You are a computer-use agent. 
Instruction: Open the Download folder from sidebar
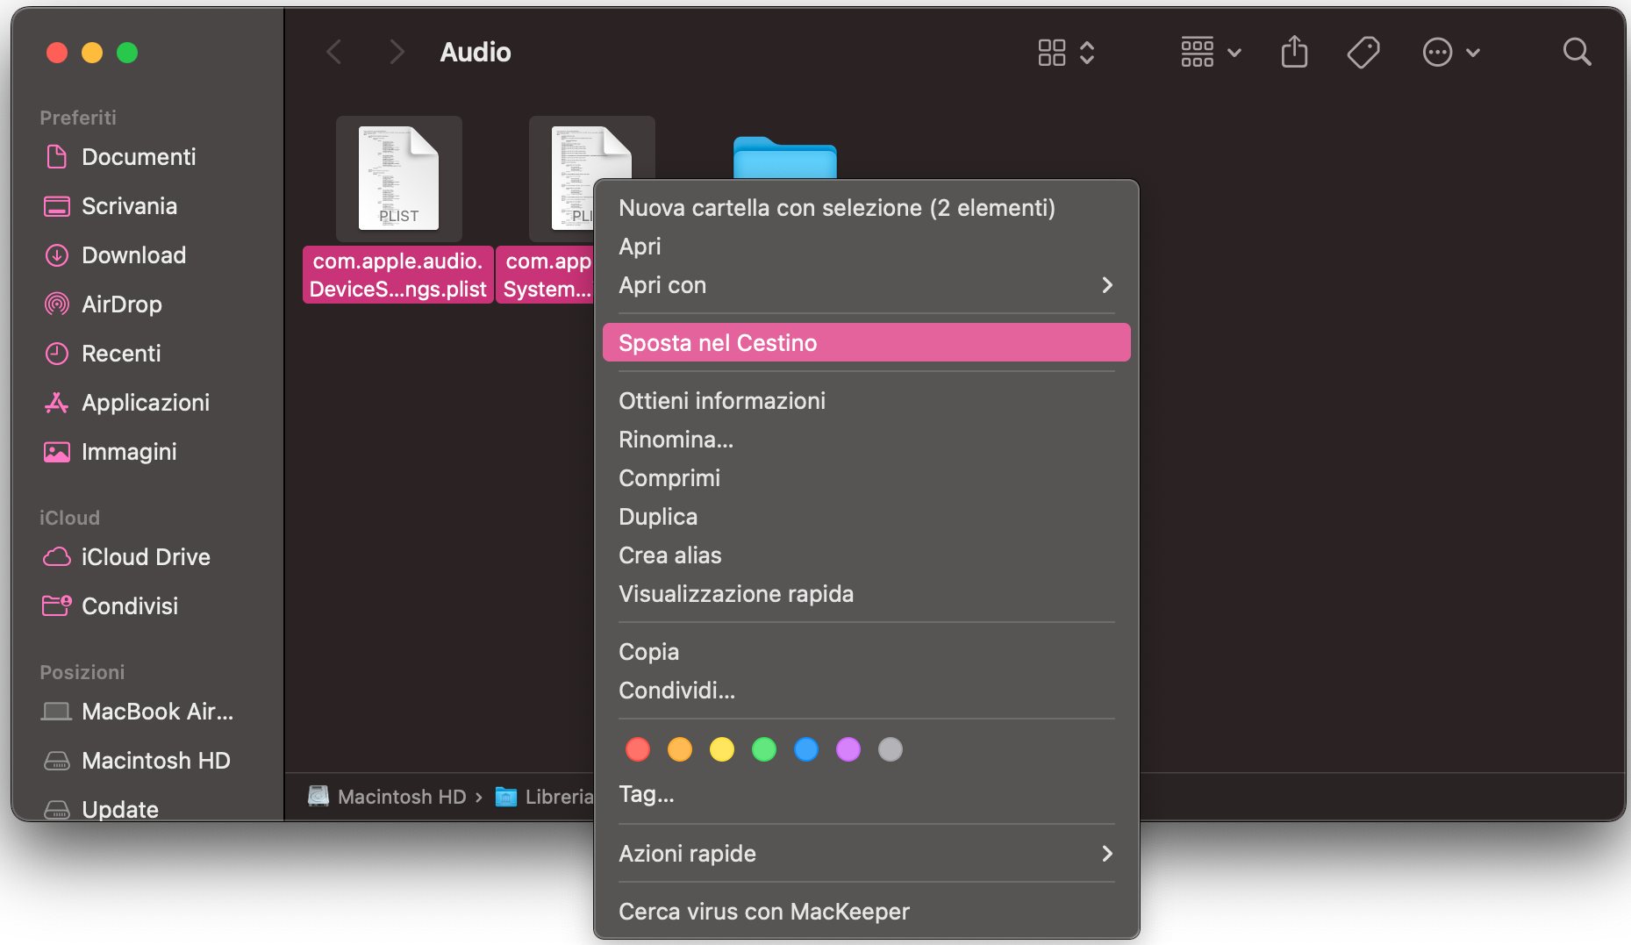click(133, 255)
